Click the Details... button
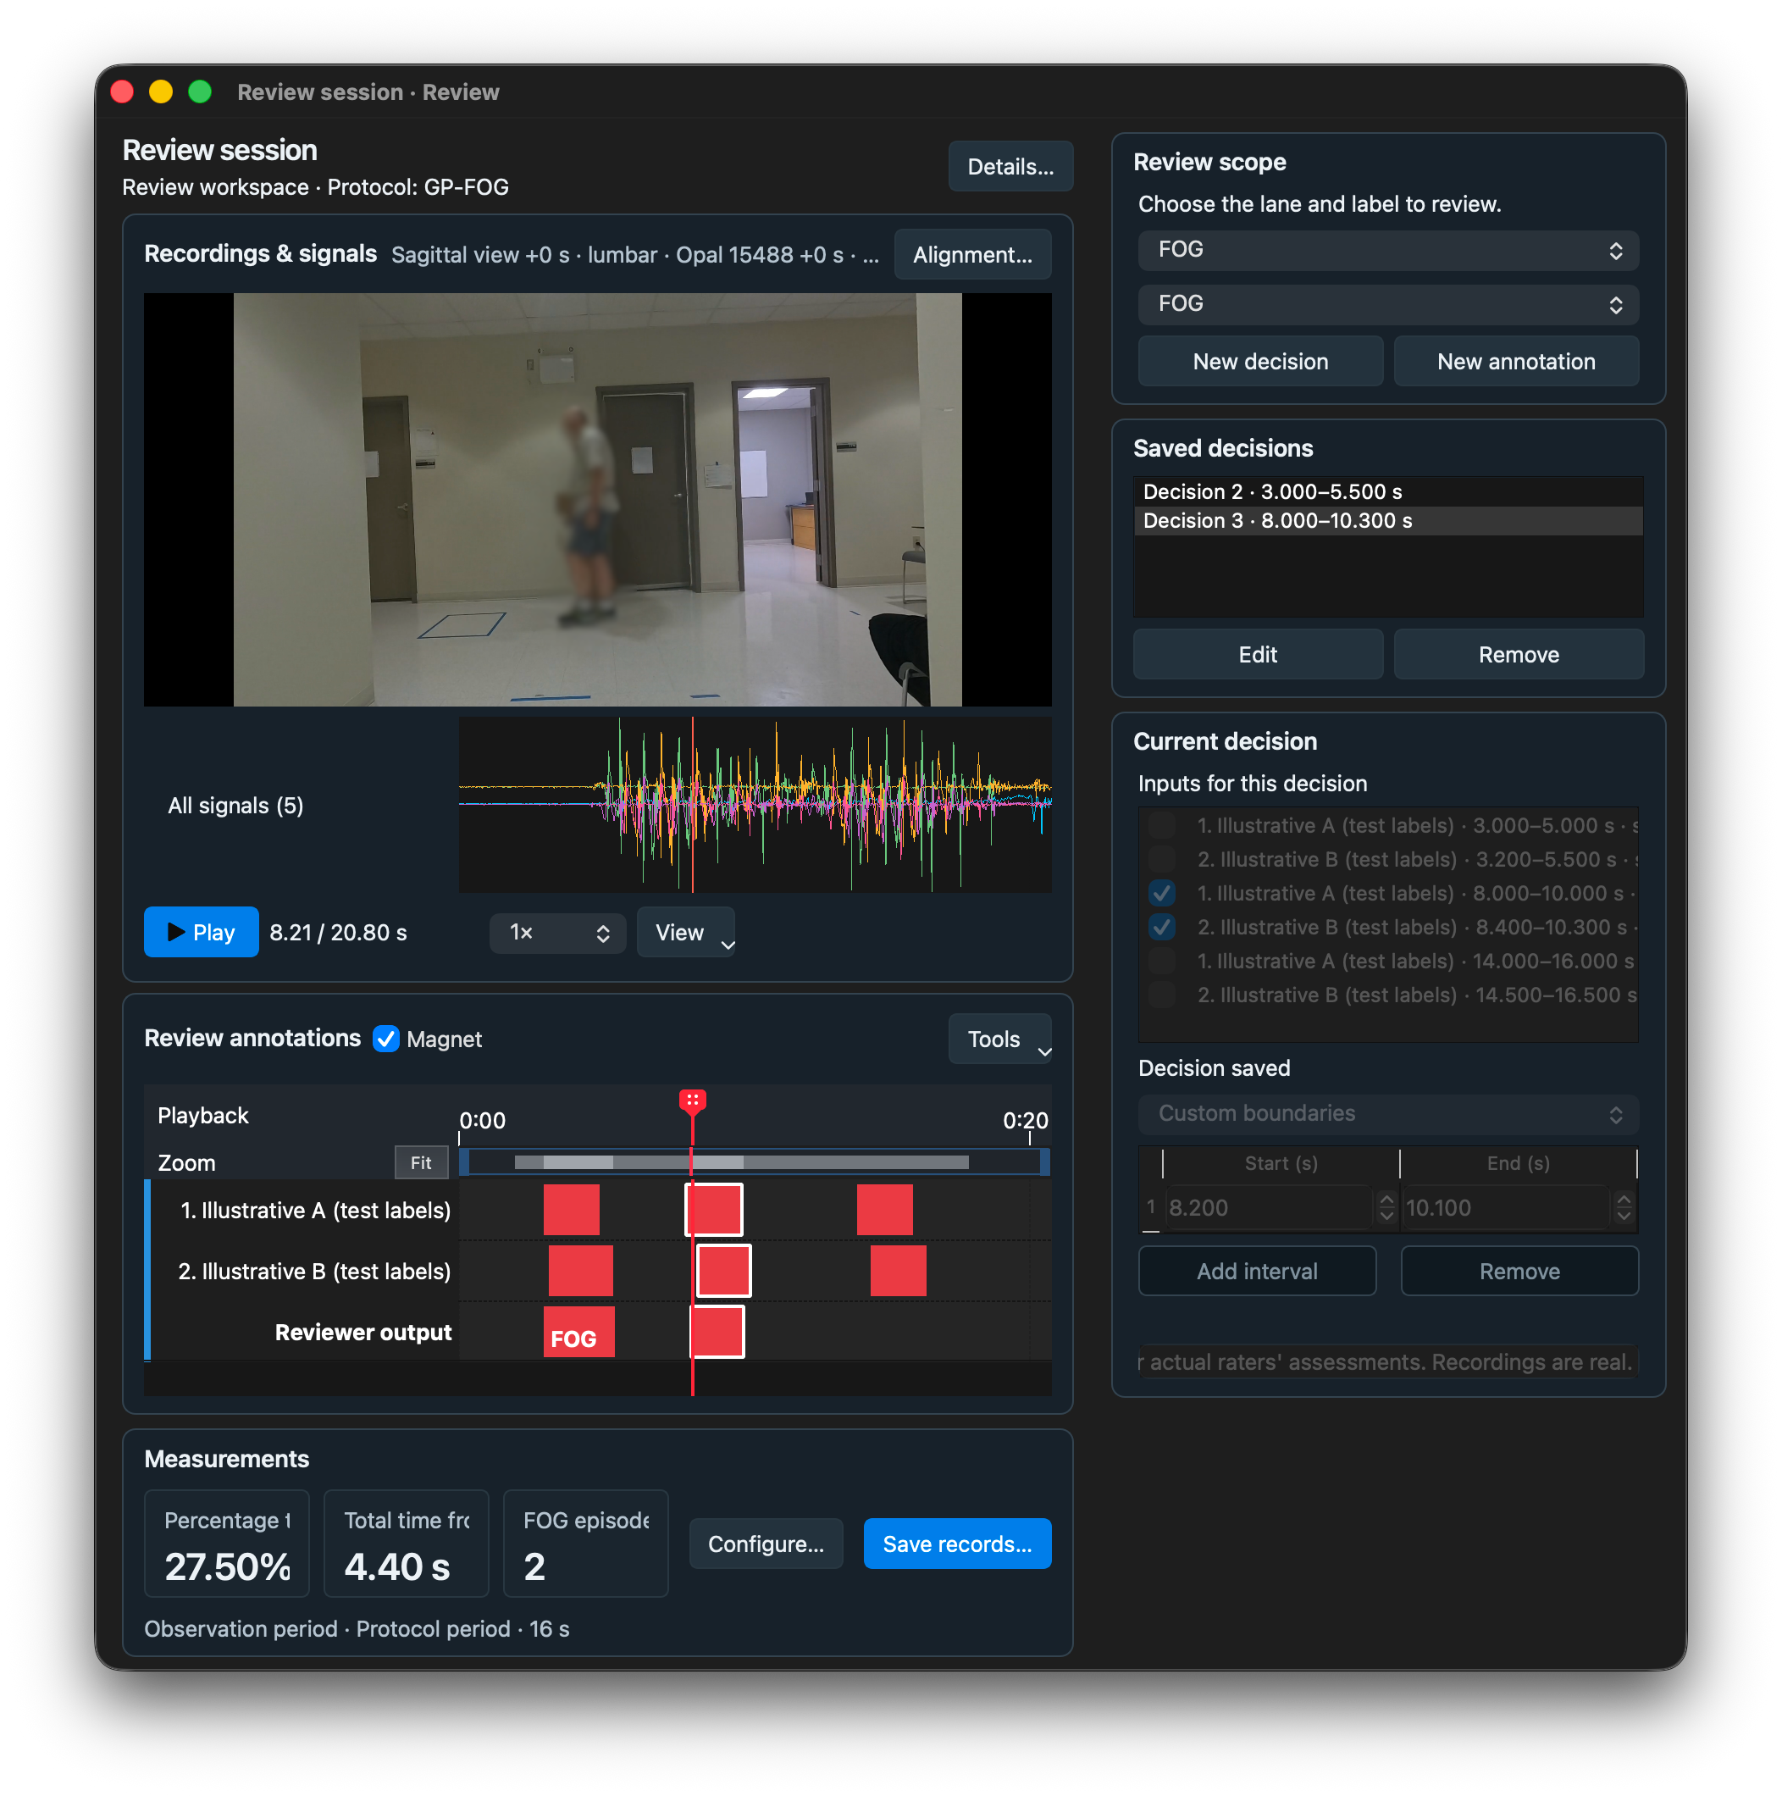Screen dimensions: 1782x1796 coord(1010,166)
